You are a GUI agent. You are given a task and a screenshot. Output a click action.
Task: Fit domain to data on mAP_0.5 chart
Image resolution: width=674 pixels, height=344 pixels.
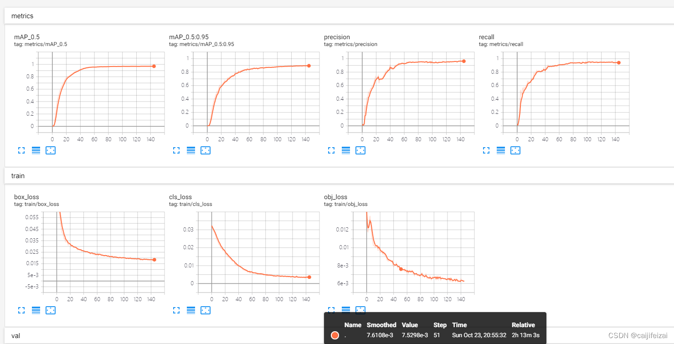pyautogui.click(x=51, y=150)
